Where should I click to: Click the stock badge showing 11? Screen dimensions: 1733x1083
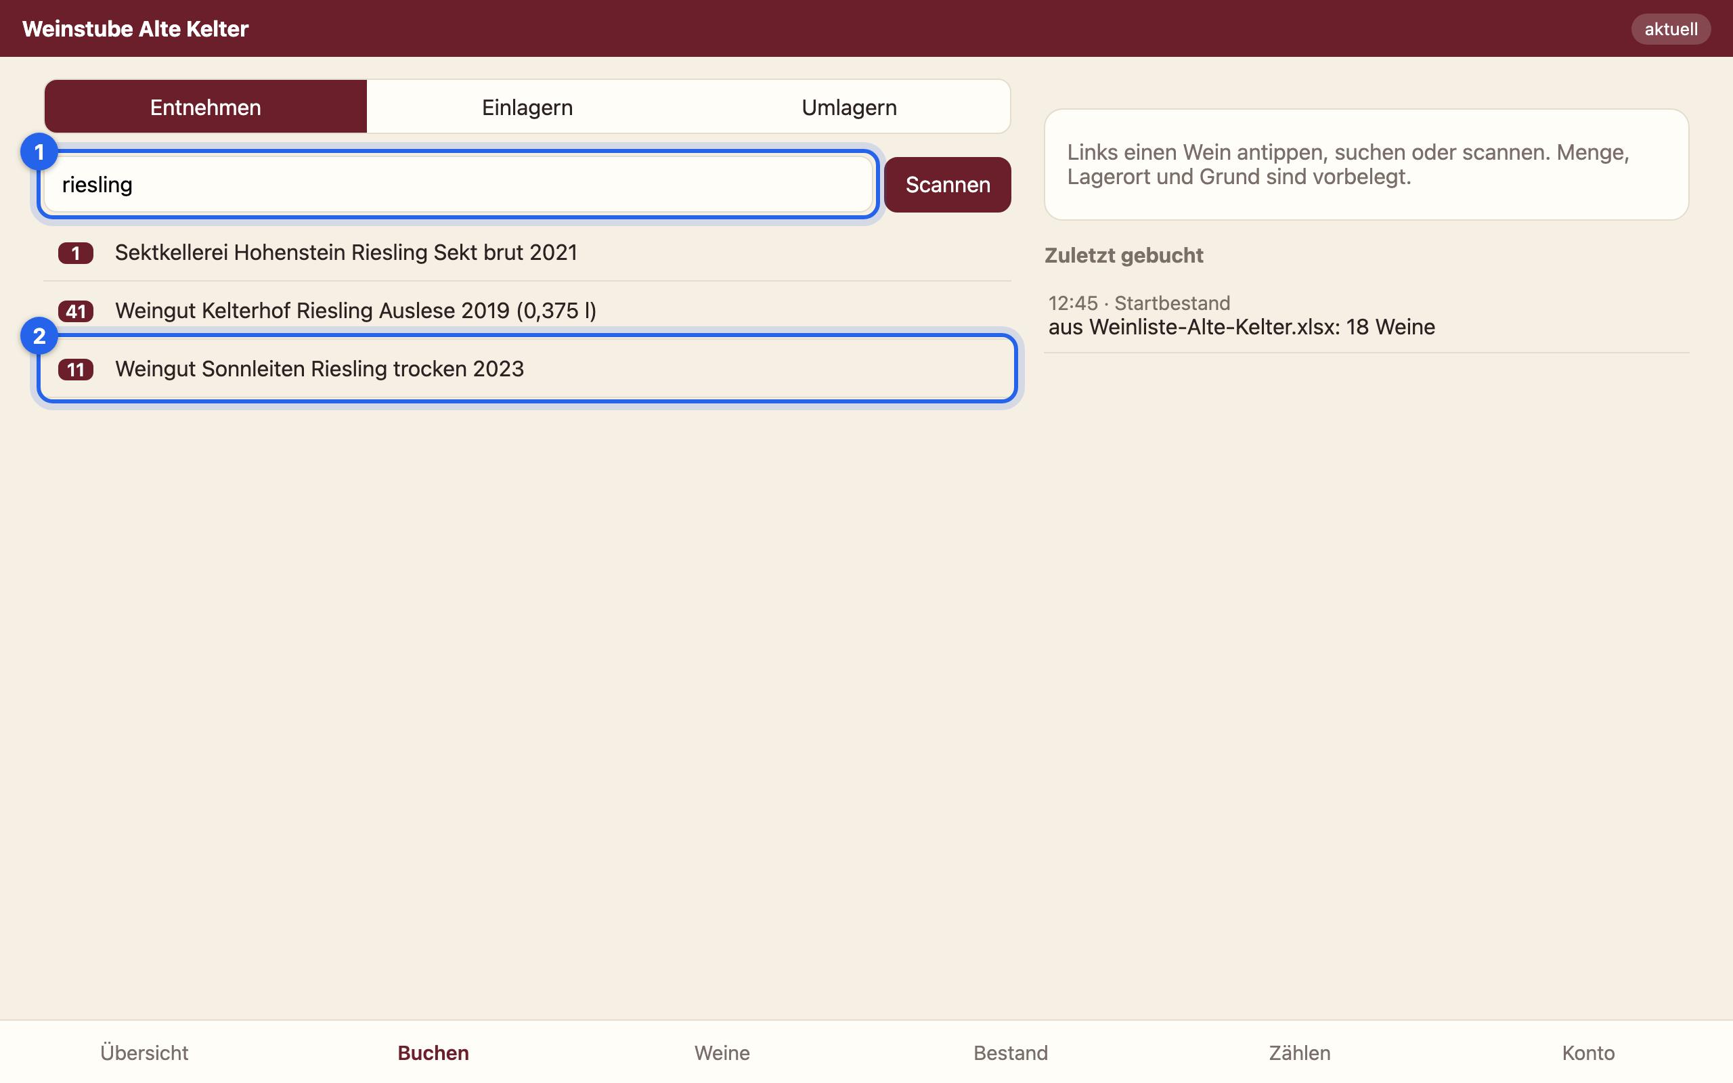[76, 370]
